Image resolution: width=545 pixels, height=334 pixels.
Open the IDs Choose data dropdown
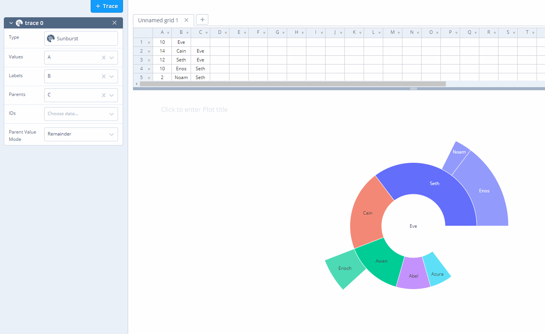tap(81, 114)
